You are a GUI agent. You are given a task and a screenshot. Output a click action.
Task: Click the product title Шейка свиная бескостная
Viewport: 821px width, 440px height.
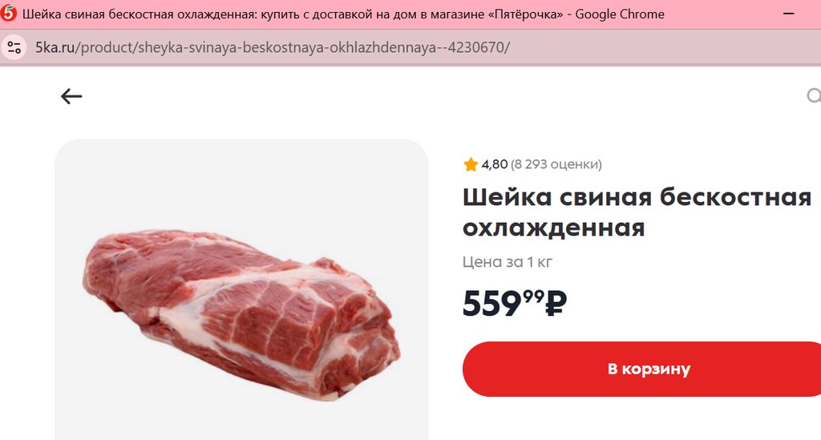pyautogui.click(x=637, y=196)
